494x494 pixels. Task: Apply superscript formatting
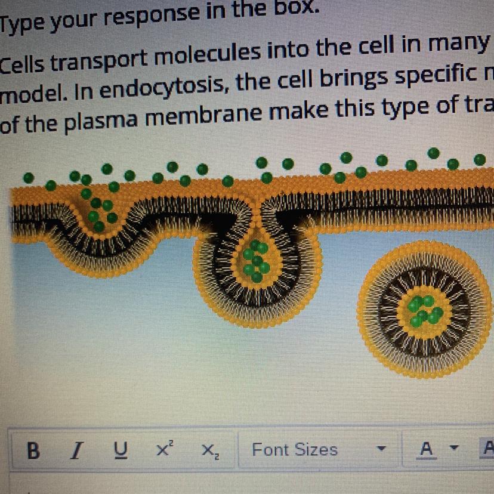click(165, 449)
